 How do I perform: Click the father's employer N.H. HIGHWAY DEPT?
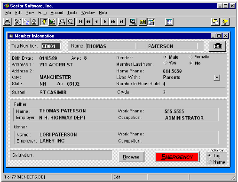click(x=63, y=118)
